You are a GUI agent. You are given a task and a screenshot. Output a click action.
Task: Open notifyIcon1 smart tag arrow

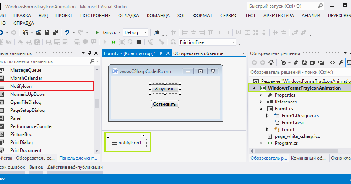(143, 136)
